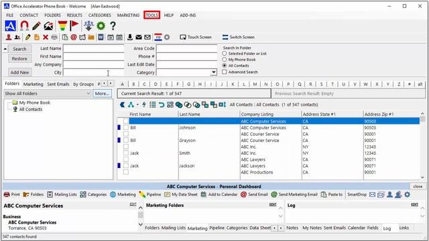429x241 pixels.
Task: Switch to the Sent Emails tab in folder panel
Action: 58,84
